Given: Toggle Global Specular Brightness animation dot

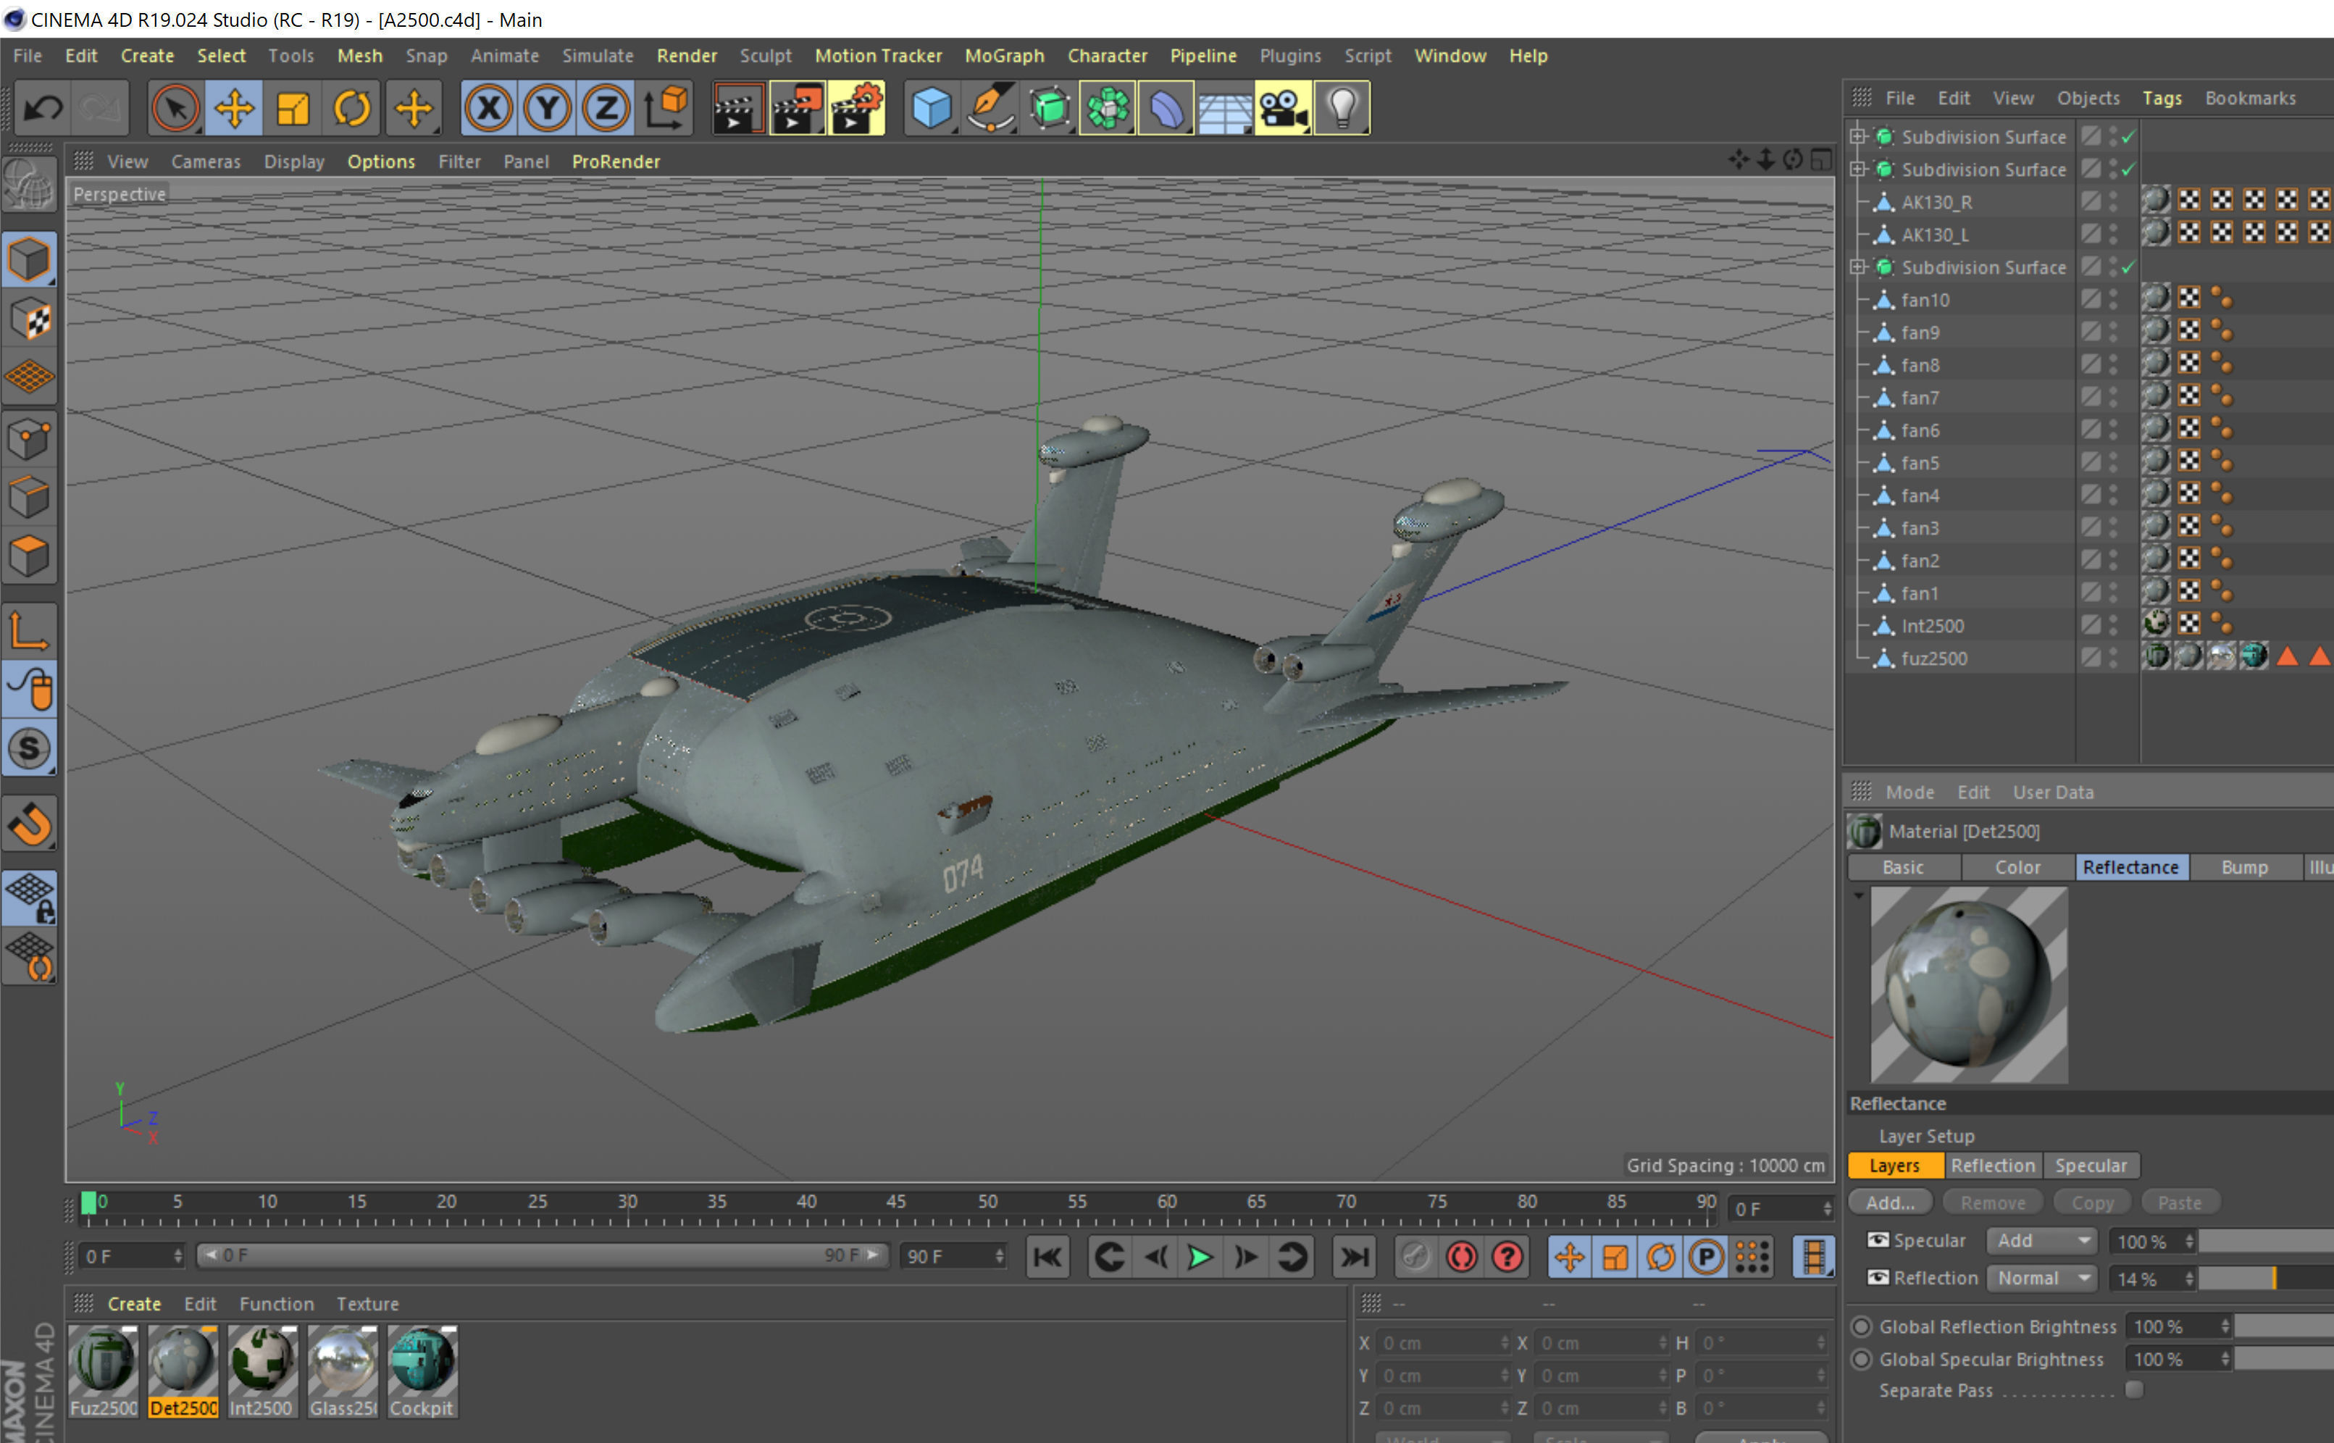Looking at the screenshot, I should tap(1861, 1359).
